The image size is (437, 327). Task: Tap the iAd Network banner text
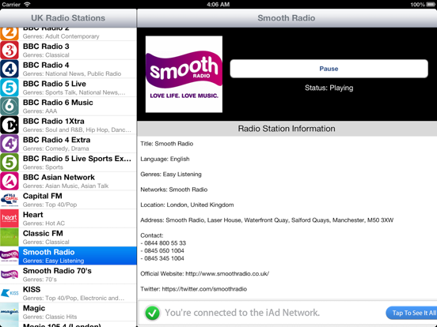[x=242, y=313]
